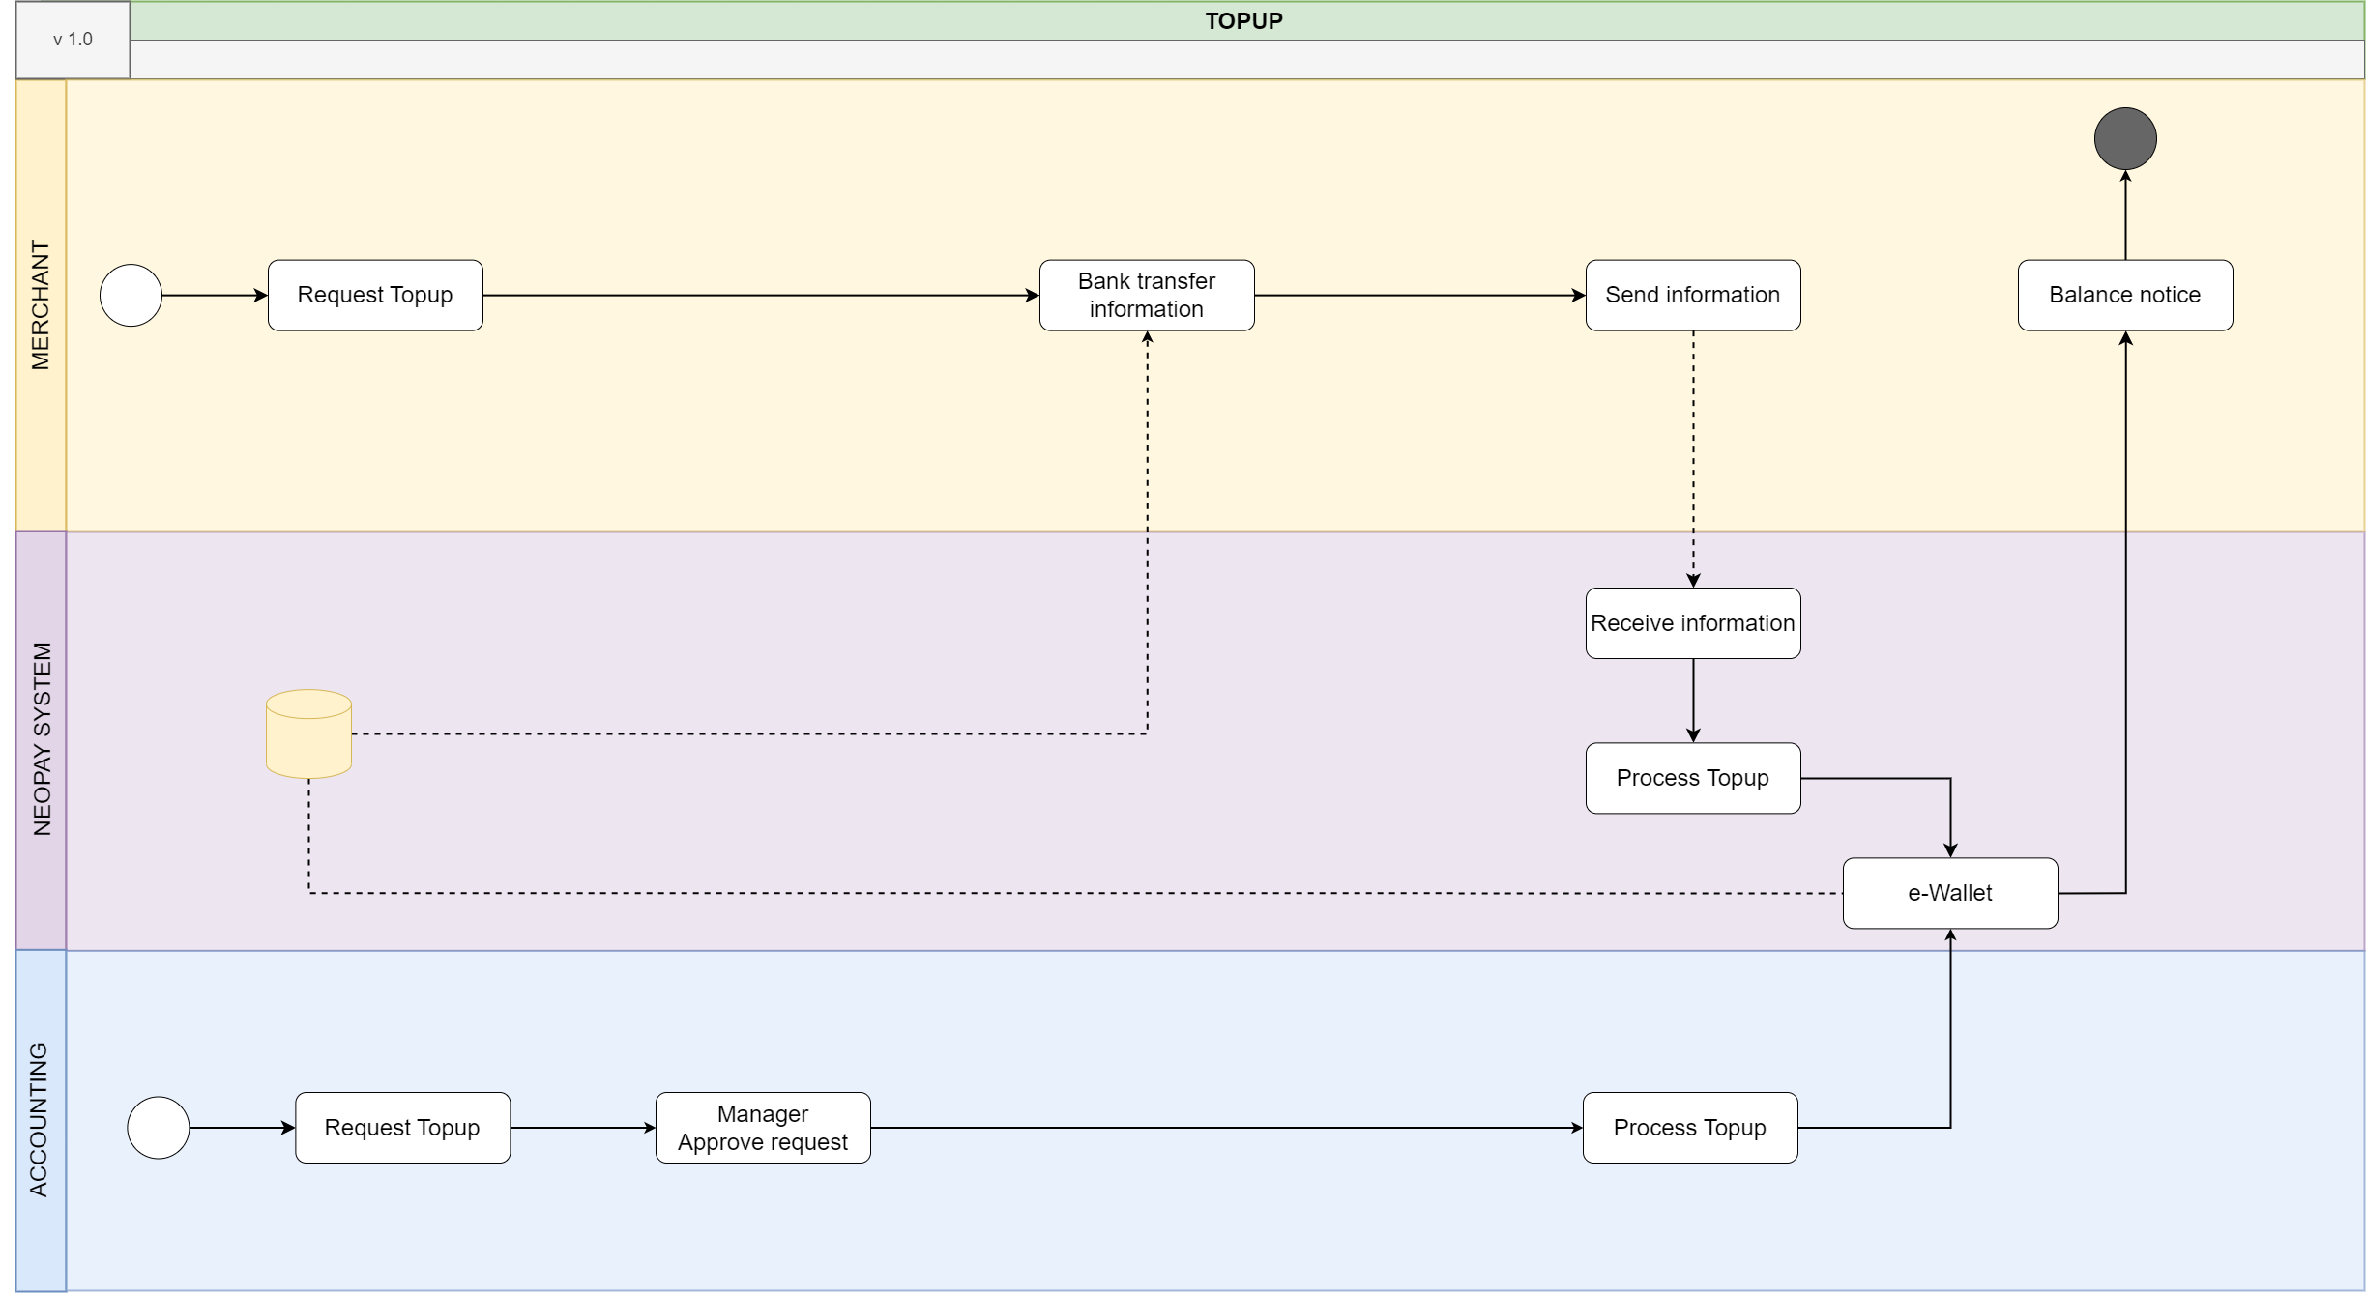Click Process Topup in Neopay System lane
The height and width of the screenshot is (1293, 2366).
1692,778
